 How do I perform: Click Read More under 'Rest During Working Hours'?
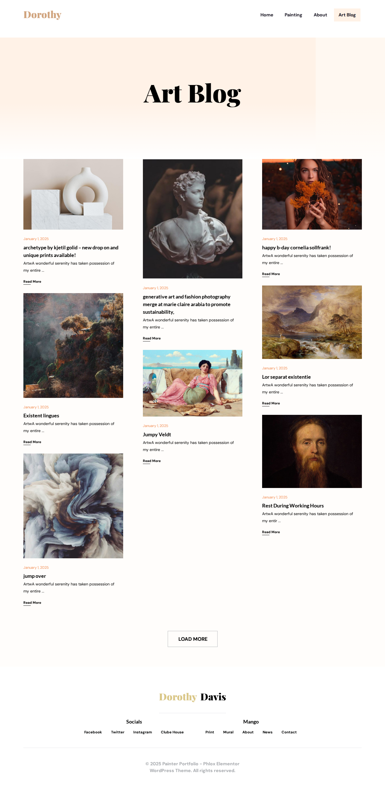[x=271, y=532]
